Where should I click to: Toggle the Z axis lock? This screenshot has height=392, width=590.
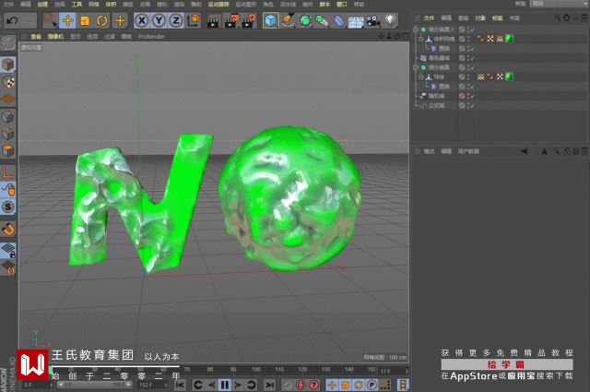[x=176, y=20]
